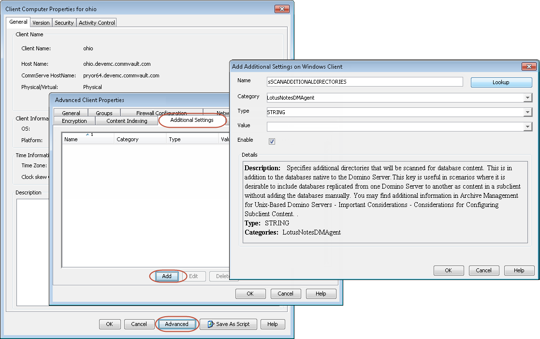This screenshot has height=339, width=540.
Task: Expand the Value dropdown arrow
Action: point(527,127)
